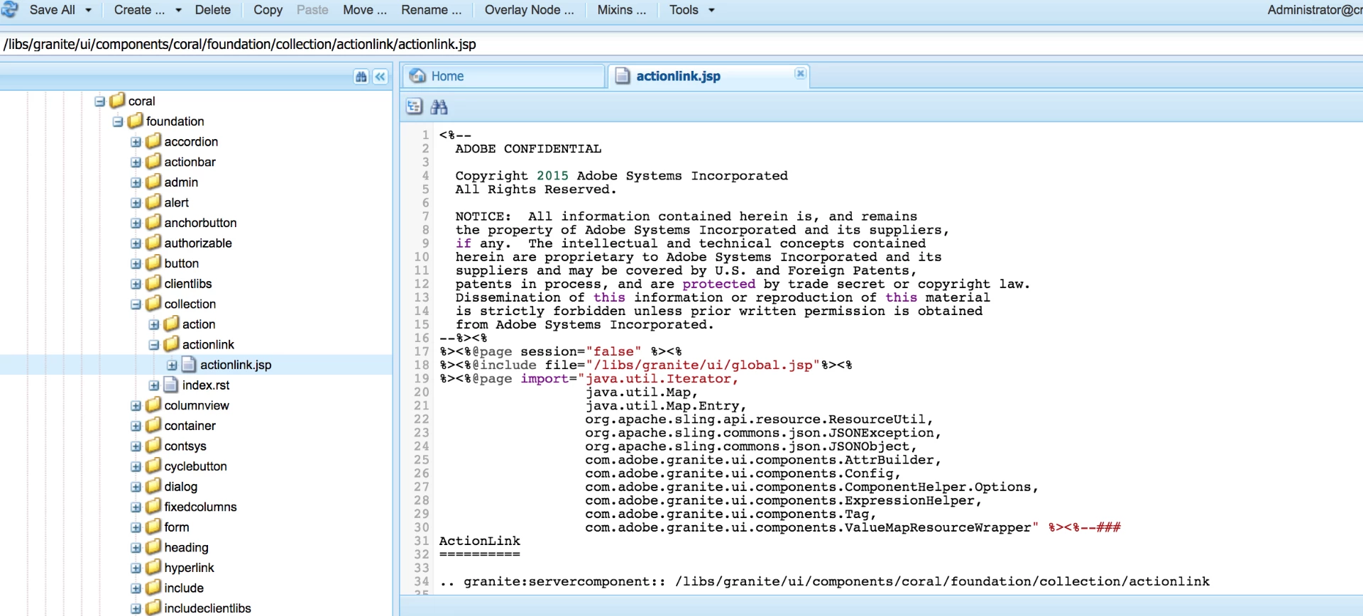
Task: Expand the accordion tree node
Action: tap(136, 142)
